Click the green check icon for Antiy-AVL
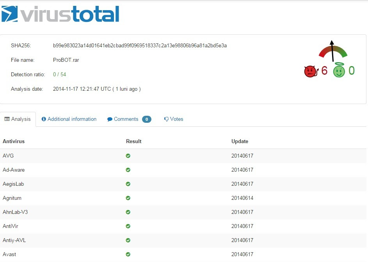This screenshot has height=262, width=368. point(128,240)
